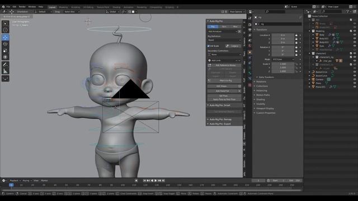Jump to the first frame in timeline

144,180
